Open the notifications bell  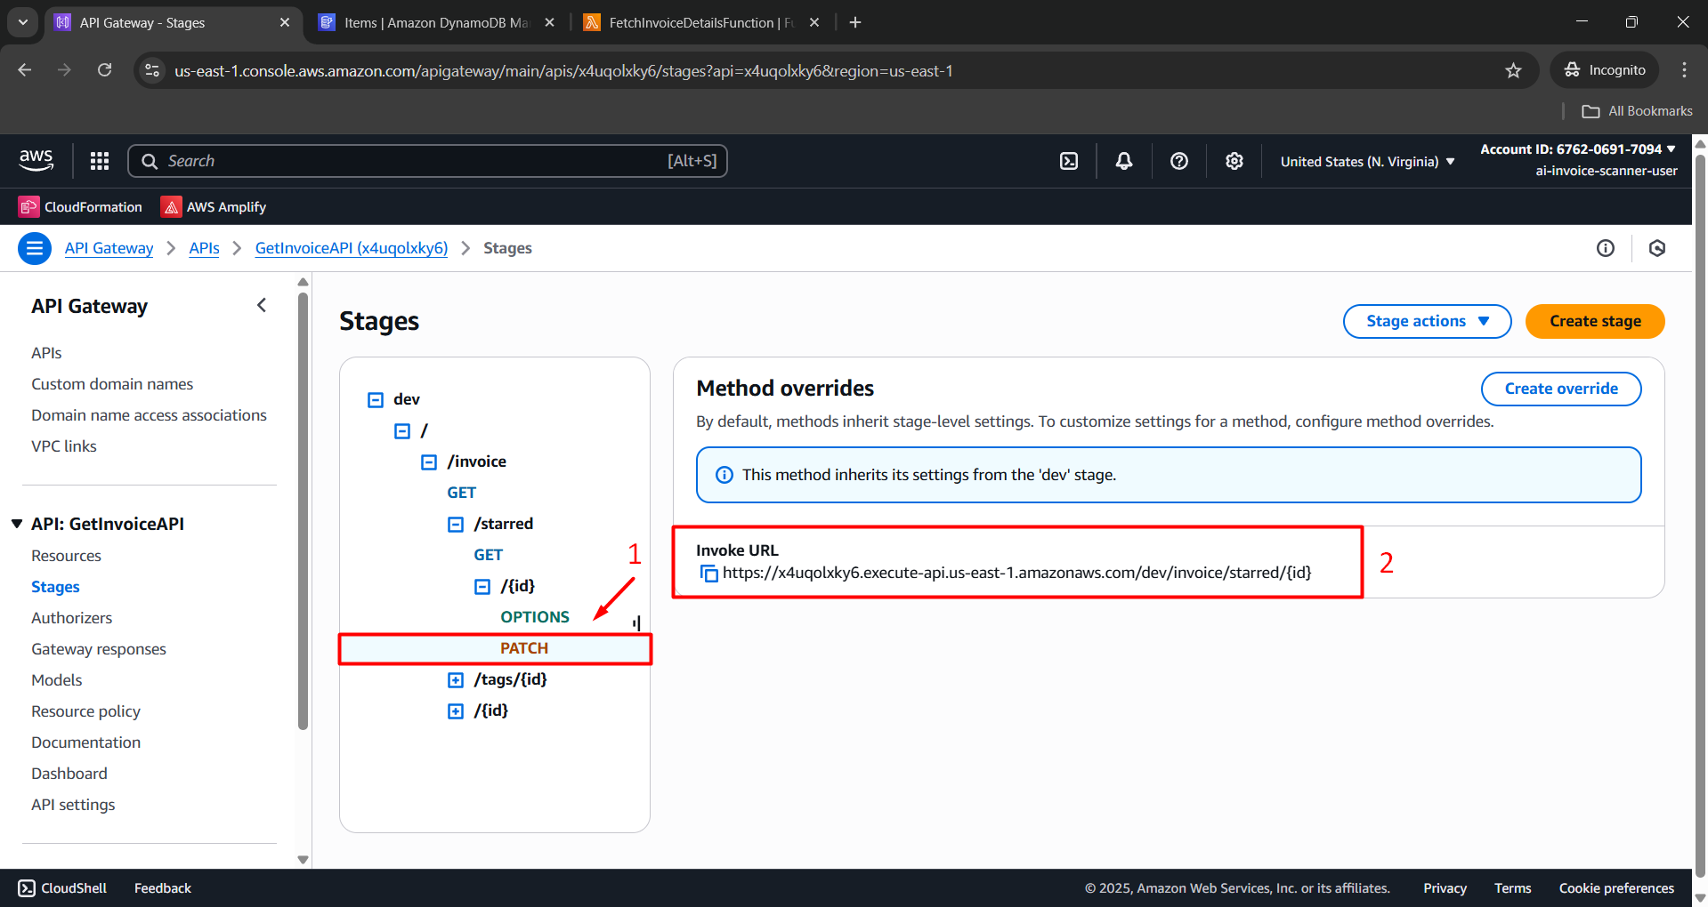coord(1124,161)
